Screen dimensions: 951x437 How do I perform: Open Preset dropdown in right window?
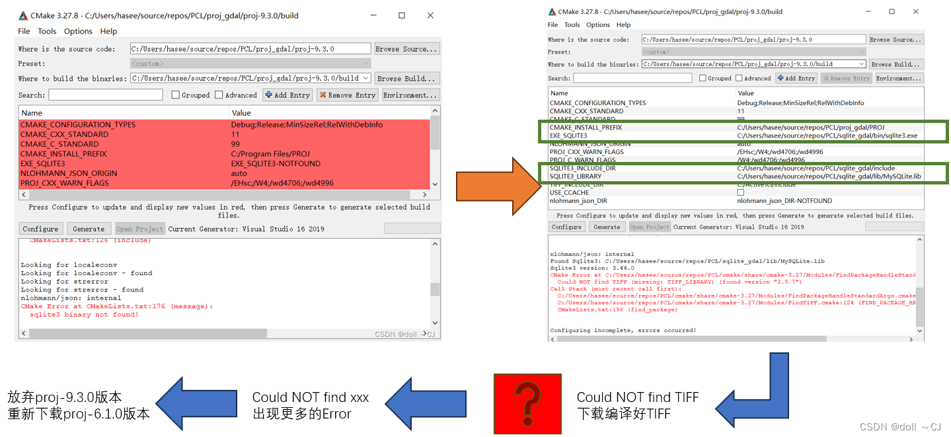click(753, 52)
